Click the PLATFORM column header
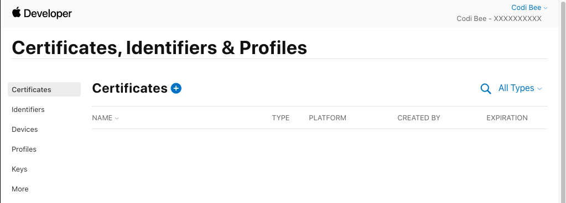The height and width of the screenshot is (203, 566). [x=328, y=118]
